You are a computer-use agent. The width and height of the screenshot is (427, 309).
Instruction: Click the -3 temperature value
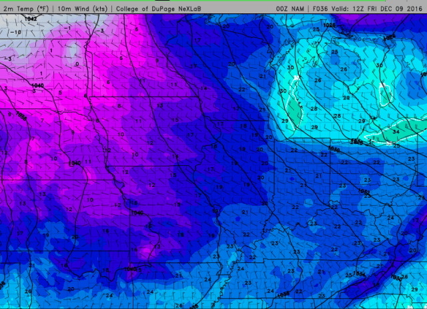tap(100, 31)
